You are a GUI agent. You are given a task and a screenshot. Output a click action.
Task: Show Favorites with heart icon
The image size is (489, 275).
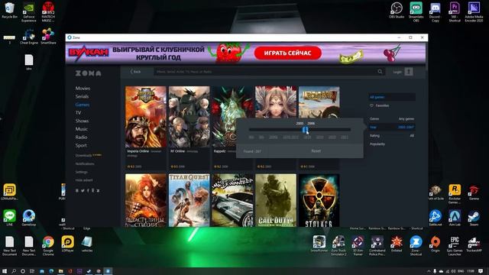tap(380, 105)
